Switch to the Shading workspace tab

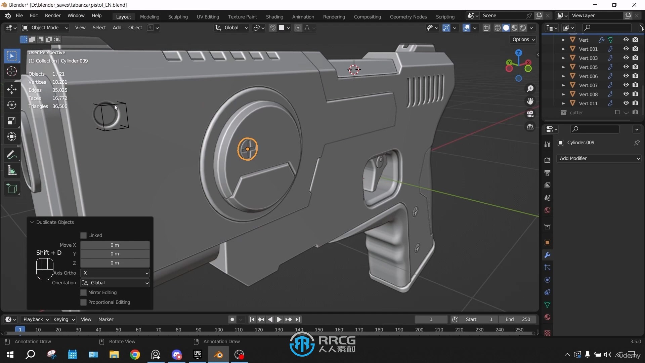pos(274,16)
